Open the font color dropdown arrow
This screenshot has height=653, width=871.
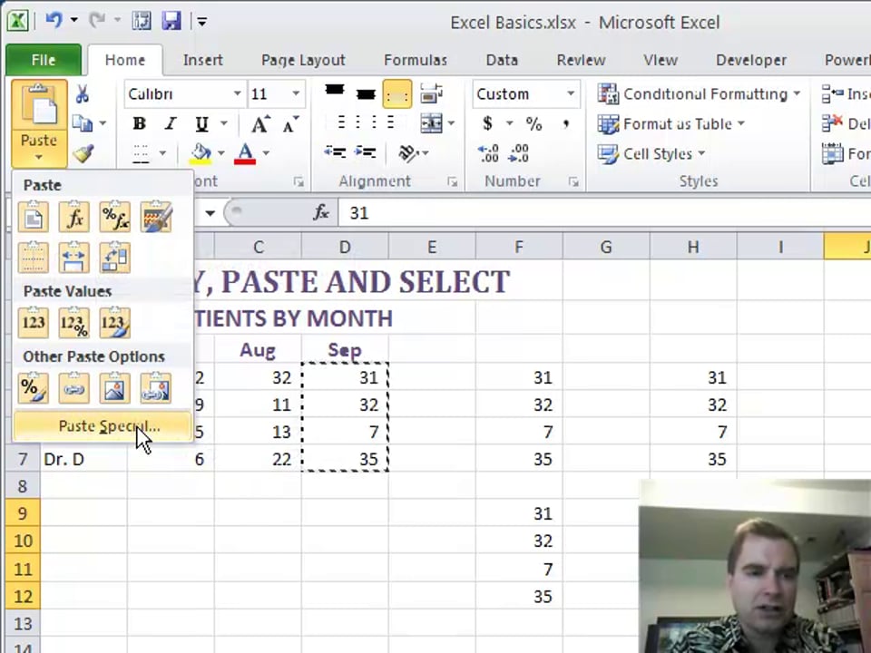(266, 152)
